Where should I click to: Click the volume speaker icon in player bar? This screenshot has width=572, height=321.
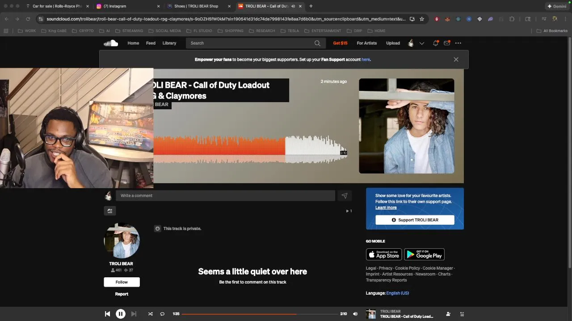[355, 314]
